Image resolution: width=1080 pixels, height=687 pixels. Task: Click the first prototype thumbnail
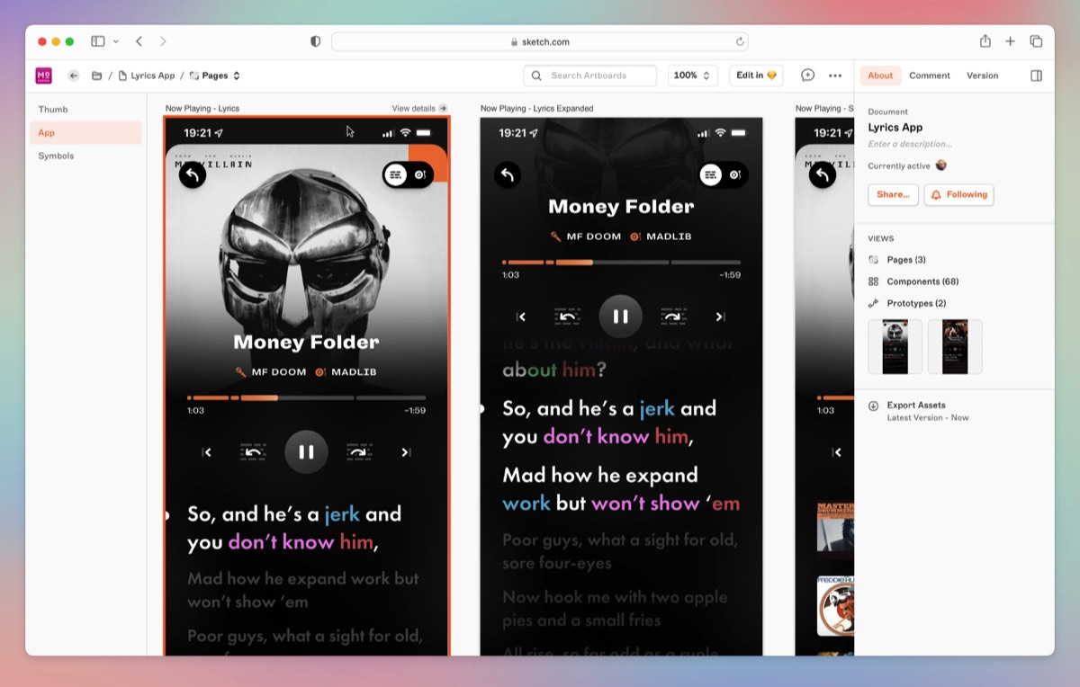coord(895,346)
